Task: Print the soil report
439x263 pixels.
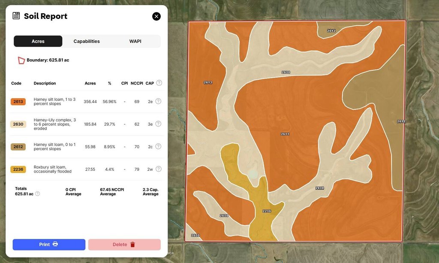Action: 49,245
